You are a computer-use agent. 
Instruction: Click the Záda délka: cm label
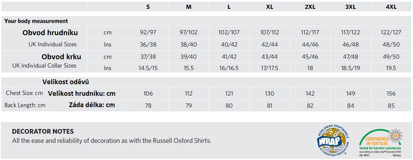coord(92,105)
